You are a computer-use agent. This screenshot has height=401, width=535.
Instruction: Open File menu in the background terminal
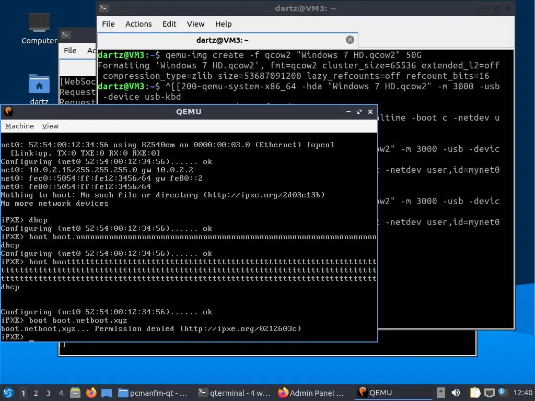tap(70, 51)
